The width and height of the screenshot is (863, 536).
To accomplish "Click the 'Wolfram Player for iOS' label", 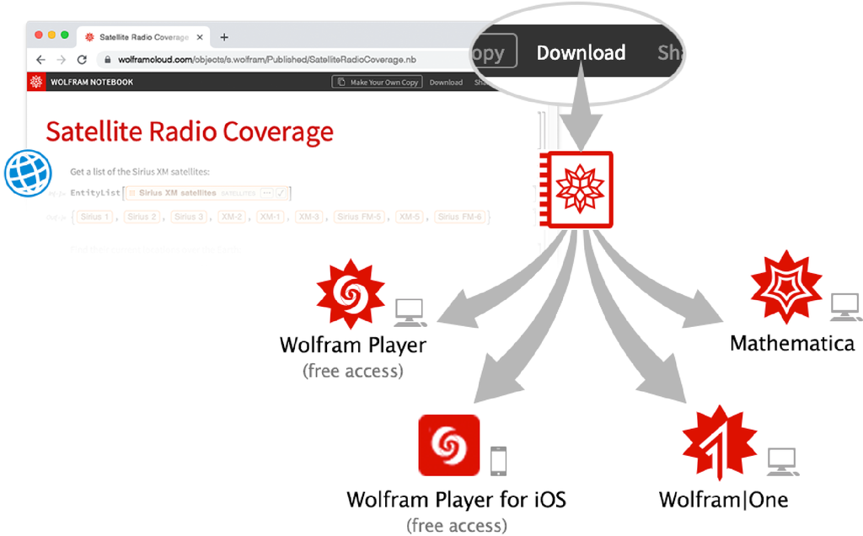I will click(x=456, y=500).
